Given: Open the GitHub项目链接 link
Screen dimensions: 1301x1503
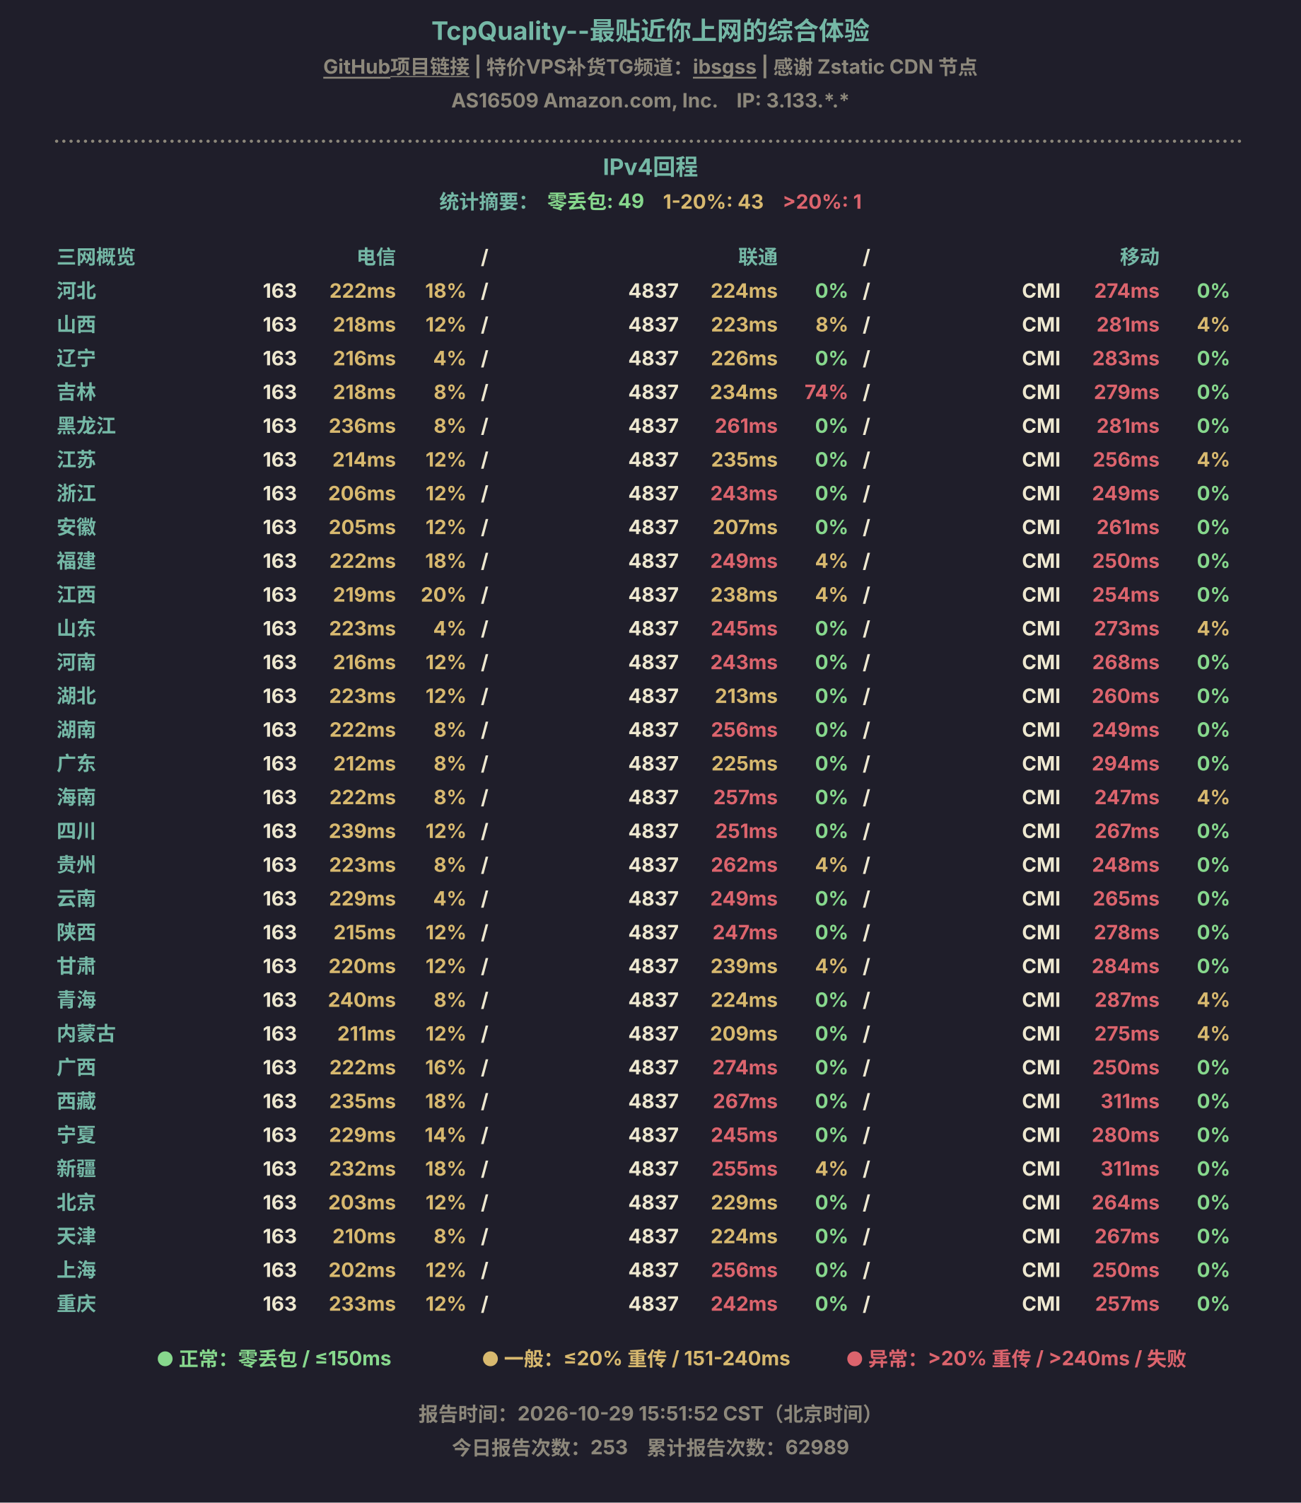Looking at the screenshot, I should click(x=396, y=66).
